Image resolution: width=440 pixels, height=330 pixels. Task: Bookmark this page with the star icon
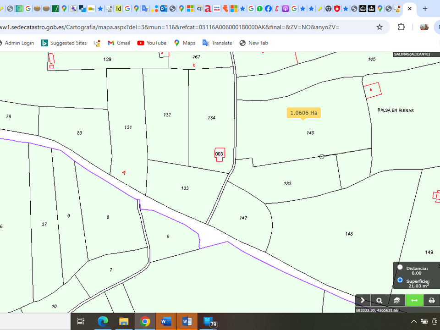pos(379,27)
